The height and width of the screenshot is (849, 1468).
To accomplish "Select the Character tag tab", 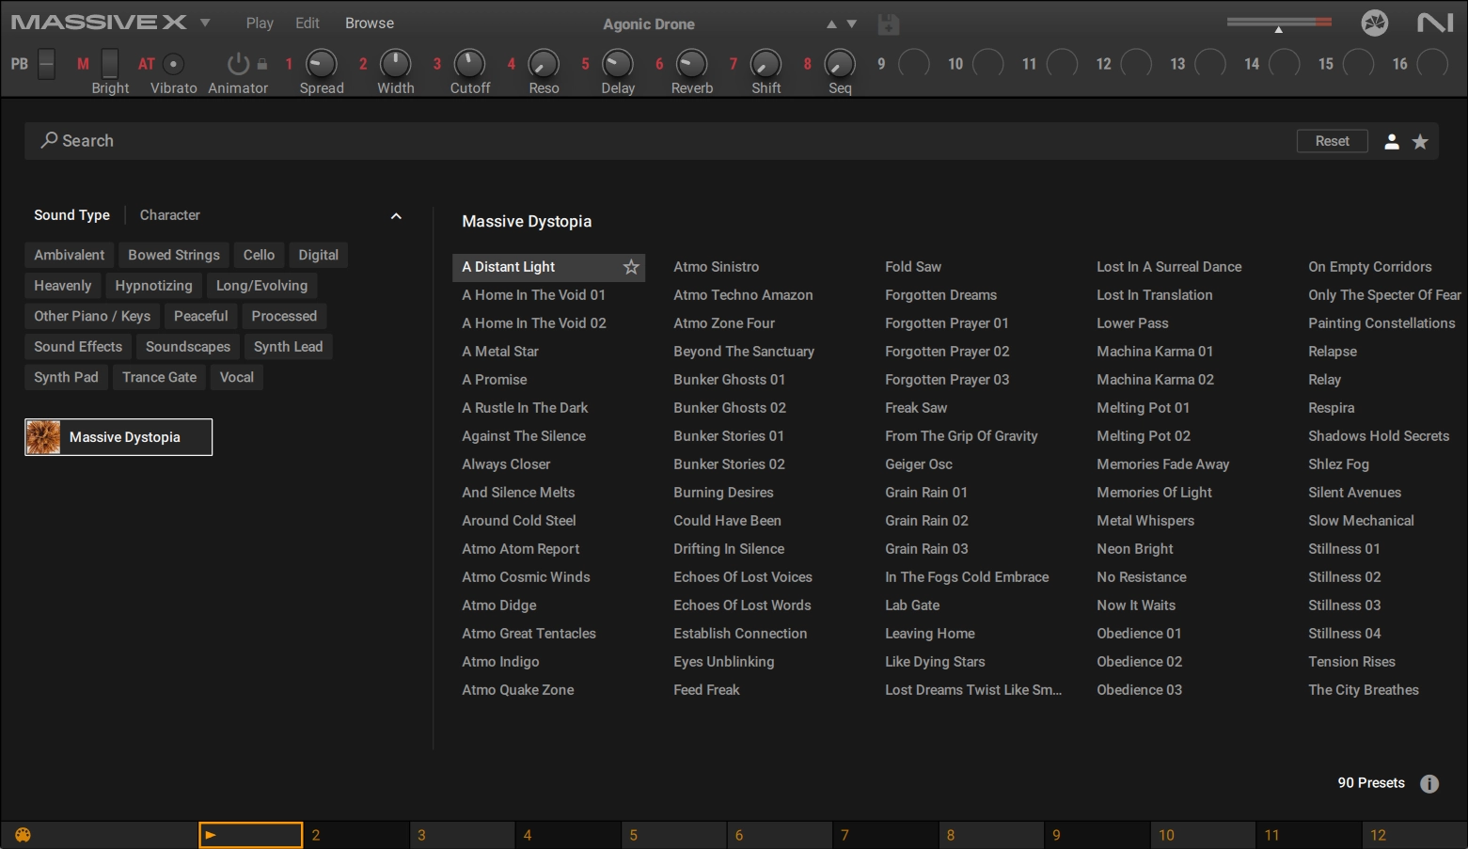I will tap(170, 215).
